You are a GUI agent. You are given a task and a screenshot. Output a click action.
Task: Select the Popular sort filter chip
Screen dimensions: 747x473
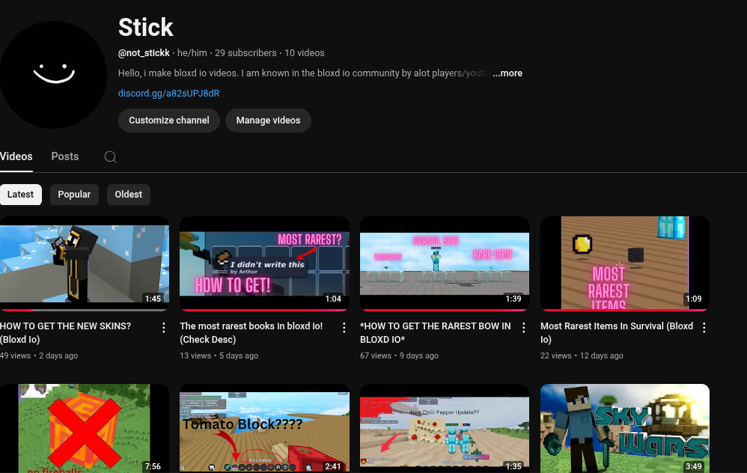pos(74,195)
